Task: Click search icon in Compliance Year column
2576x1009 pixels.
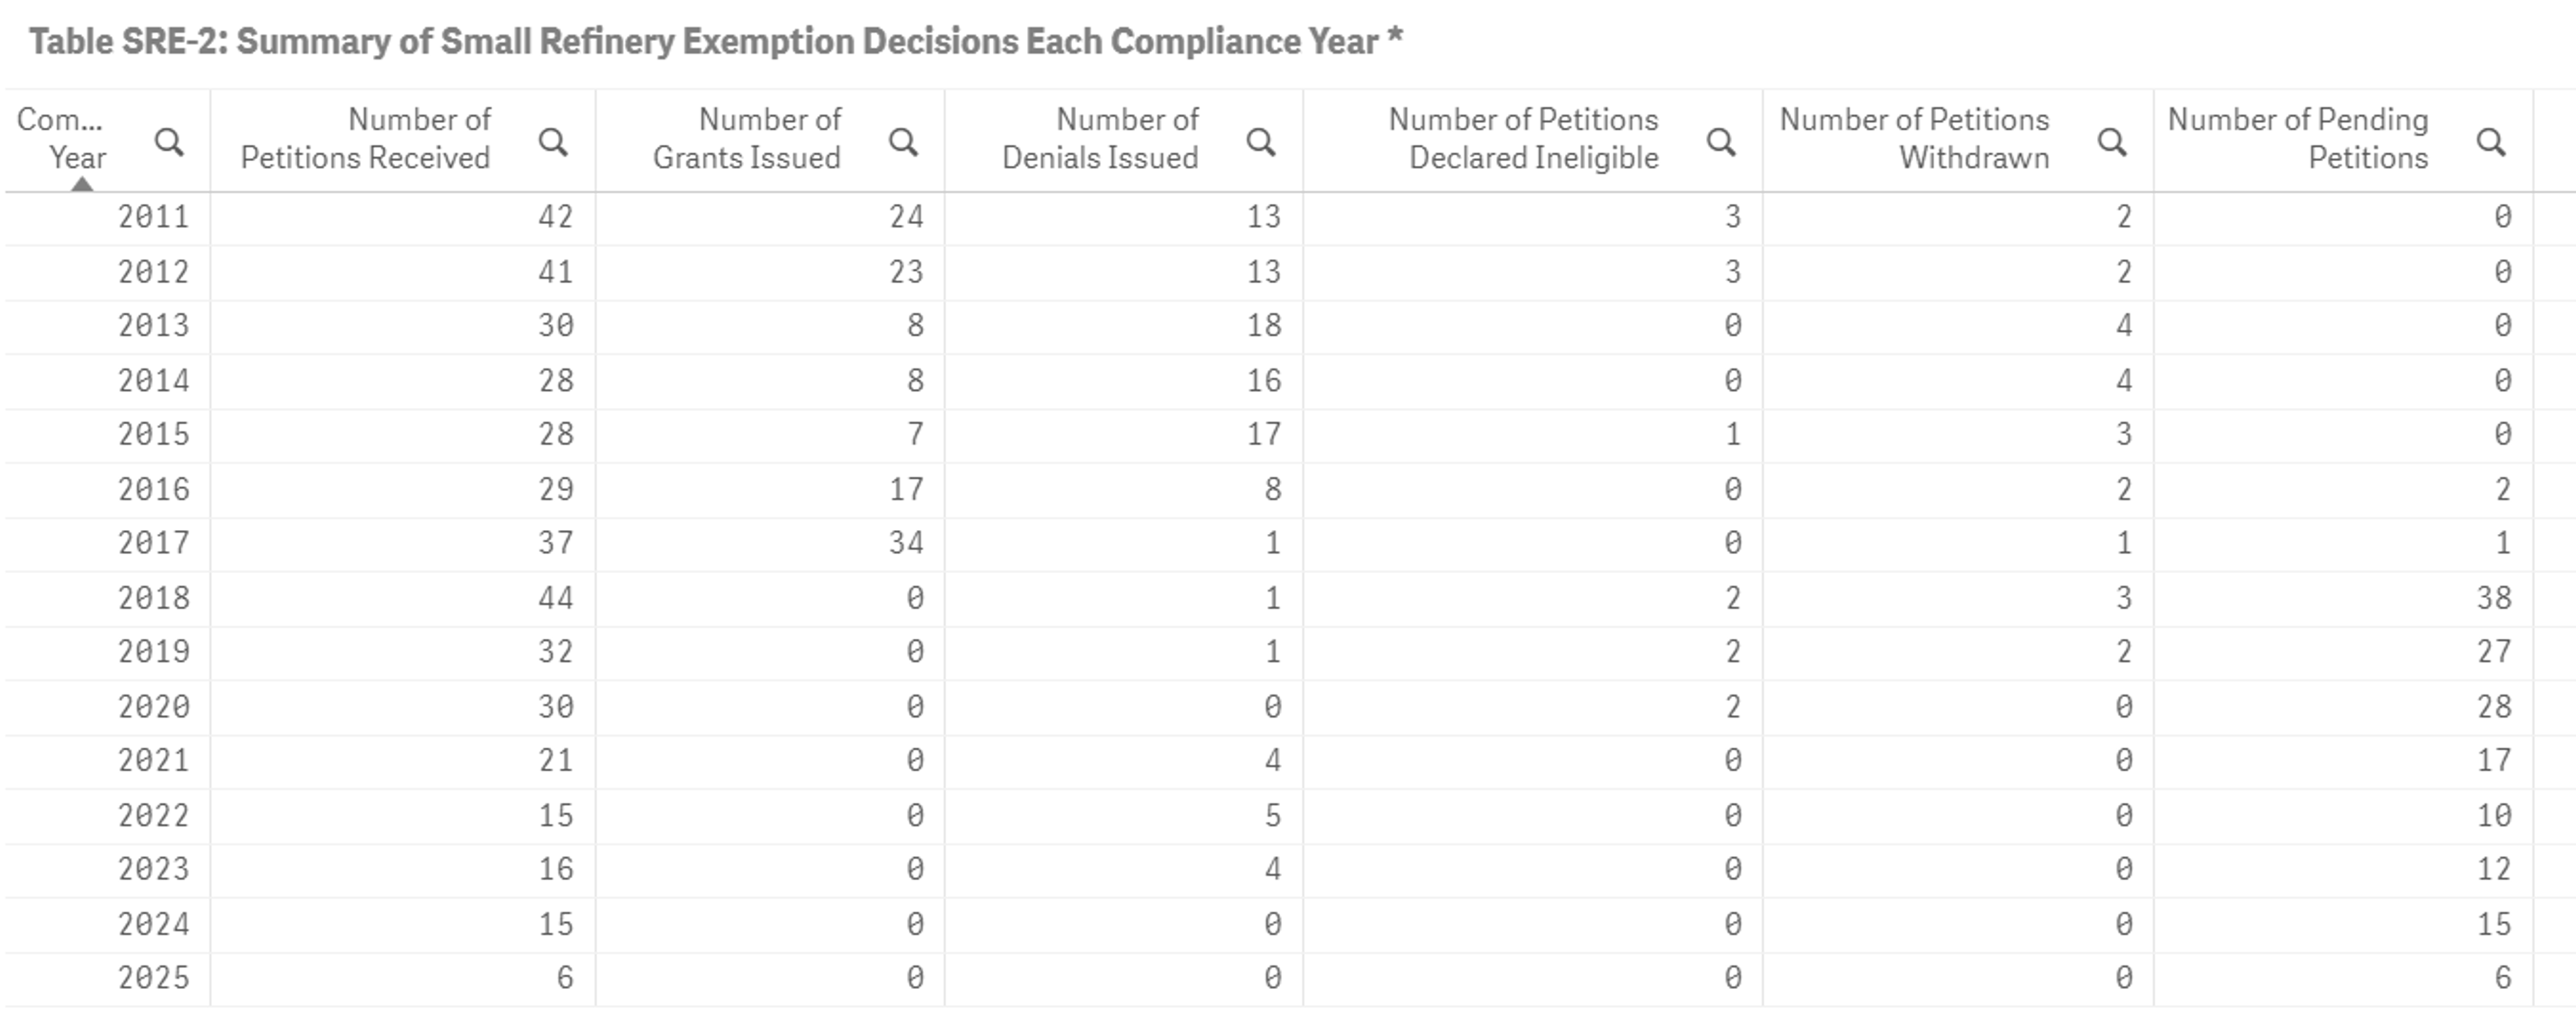Action: (x=169, y=142)
